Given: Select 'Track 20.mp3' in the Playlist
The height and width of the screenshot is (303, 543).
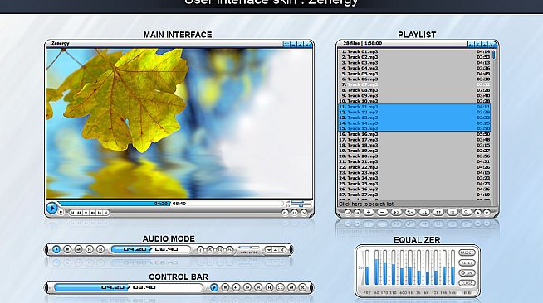Looking at the screenshot, I should click(x=414, y=156).
